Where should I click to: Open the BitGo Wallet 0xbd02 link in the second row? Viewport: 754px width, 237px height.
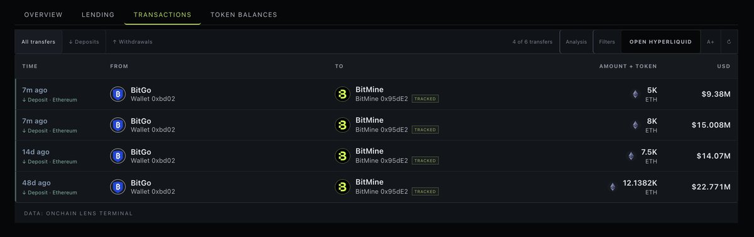tap(153, 130)
